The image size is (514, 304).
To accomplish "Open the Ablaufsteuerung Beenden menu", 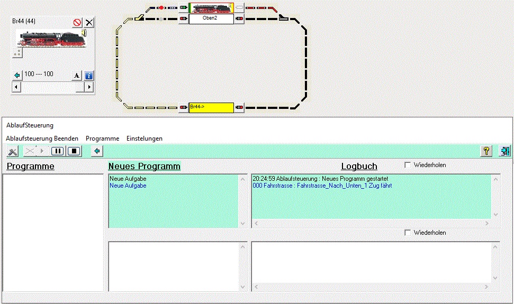I will click(42, 139).
